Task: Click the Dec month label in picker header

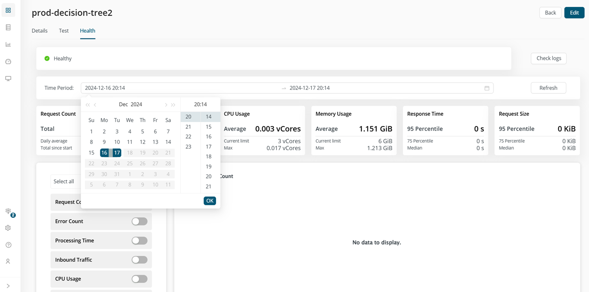Action: [x=123, y=104]
